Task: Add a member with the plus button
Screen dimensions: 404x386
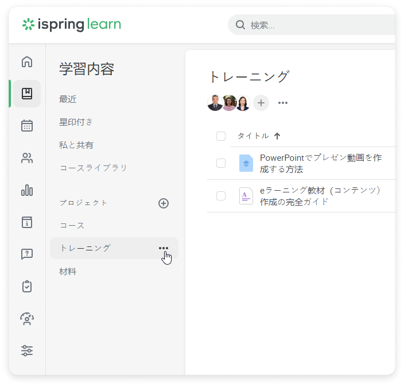Action: coord(261,103)
